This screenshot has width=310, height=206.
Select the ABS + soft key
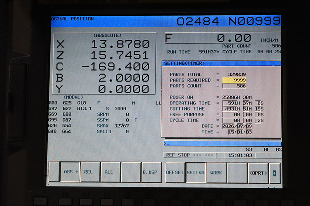tap(71, 172)
